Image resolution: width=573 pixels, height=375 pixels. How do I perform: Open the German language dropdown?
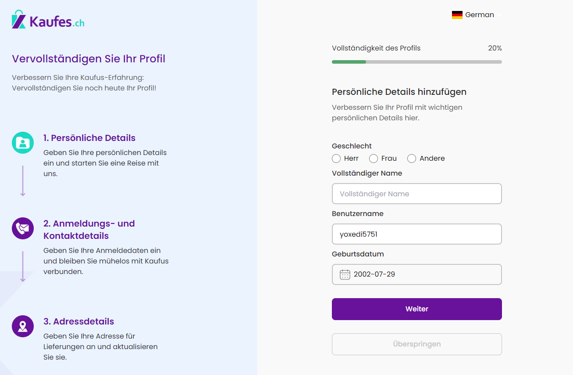477,15
